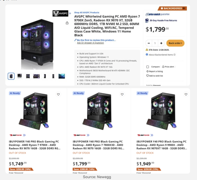Favorite the Ryzen 9 9900X iBUYPOWER PC
The width and height of the screenshot is (197, 180).
pos(186,94)
